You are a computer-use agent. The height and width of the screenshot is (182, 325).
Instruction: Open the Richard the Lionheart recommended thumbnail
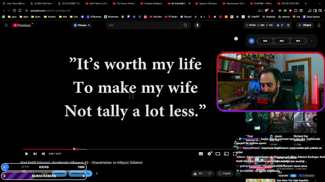(x=305, y=122)
